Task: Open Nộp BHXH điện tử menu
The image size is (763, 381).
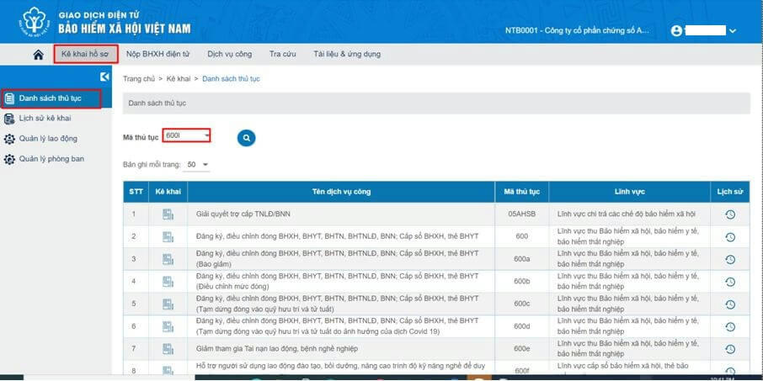Action: tap(157, 55)
